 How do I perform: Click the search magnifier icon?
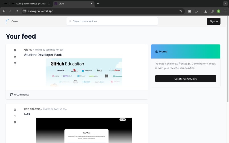pos(70,21)
